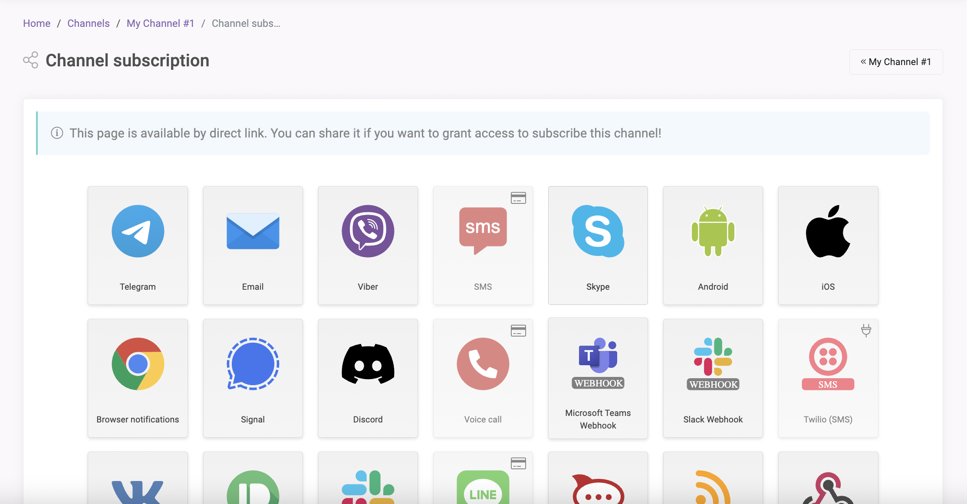Screen dimensions: 967x504
Task: Enable Browser notifications via Chrome icon
Action: pyautogui.click(x=138, y=364)
